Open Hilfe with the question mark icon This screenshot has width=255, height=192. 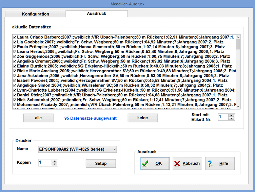(219, 163)
